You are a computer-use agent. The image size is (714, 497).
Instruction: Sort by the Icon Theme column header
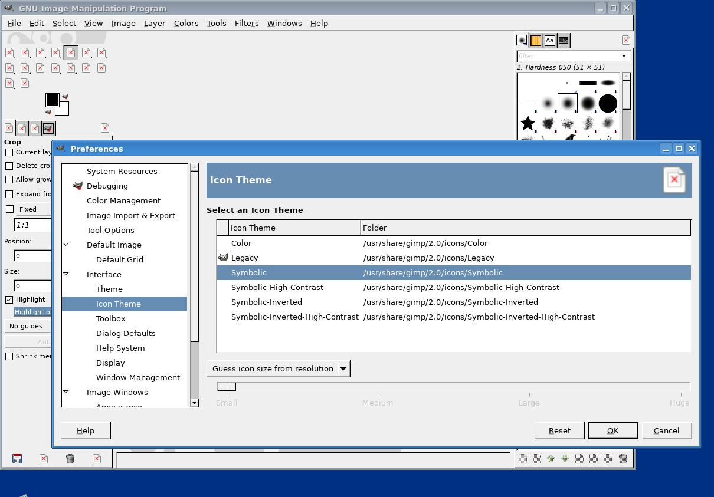(x=294, y=228)
